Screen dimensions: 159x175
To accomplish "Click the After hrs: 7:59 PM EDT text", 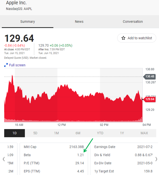I will tap(52, 49).
